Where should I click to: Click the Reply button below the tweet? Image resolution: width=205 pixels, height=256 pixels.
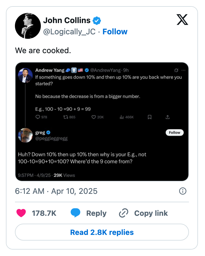(x=96, y=213)
